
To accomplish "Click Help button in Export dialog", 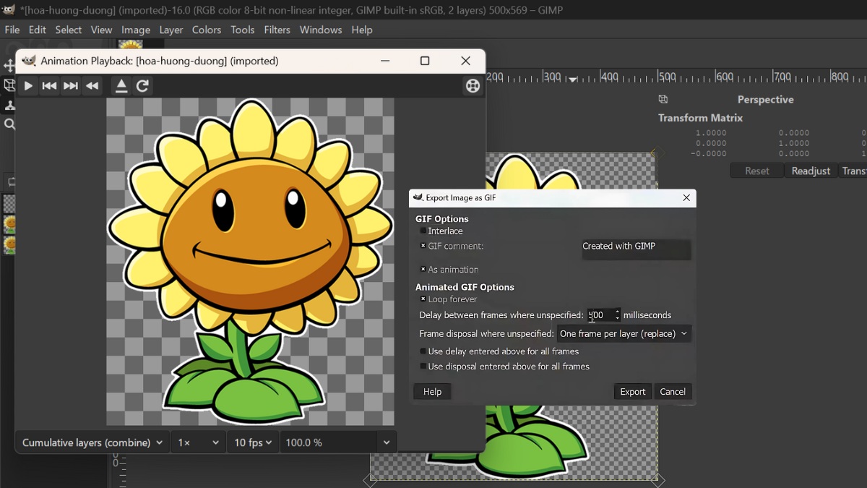I will point(433,392).
